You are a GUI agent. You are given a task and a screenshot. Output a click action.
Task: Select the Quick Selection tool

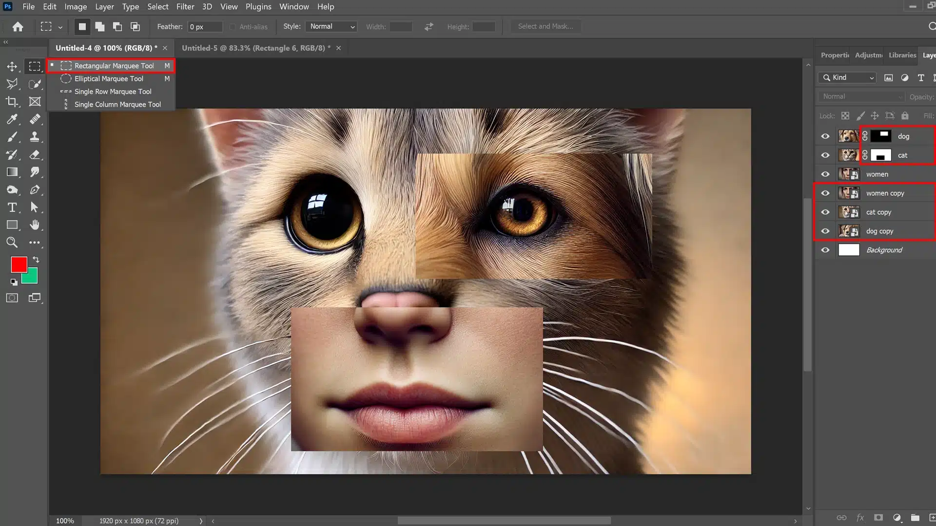click(x=35, y=84)
